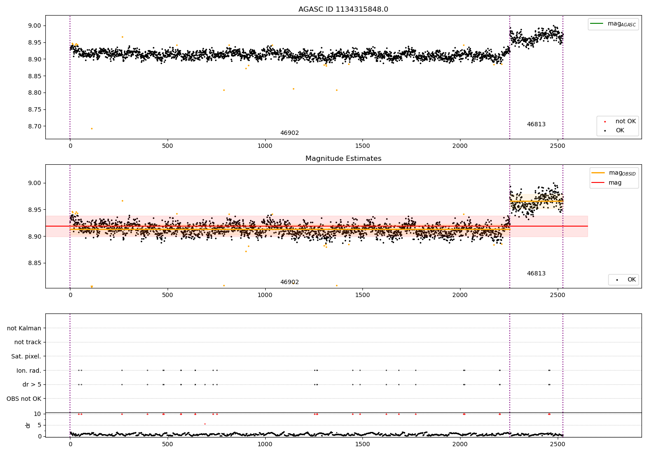This screenshot has height=454, width=648.
Task: Click the 'AGASC ID 1134315848.0' plot title
Action: (x=343, y=10)
